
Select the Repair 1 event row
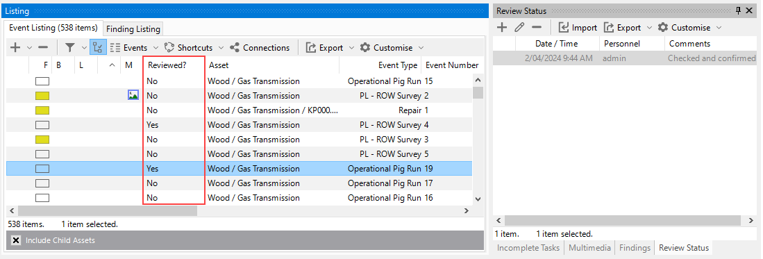[239, 110]
